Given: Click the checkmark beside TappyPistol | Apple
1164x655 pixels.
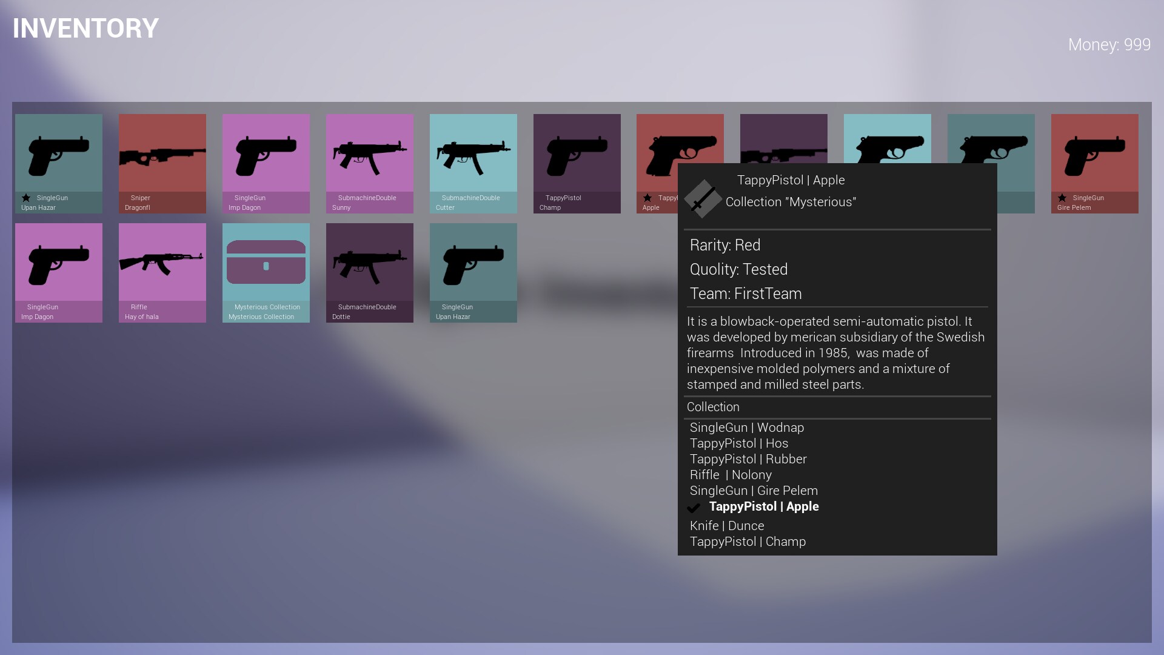Looking at the screenshot, I should point(693,508).
